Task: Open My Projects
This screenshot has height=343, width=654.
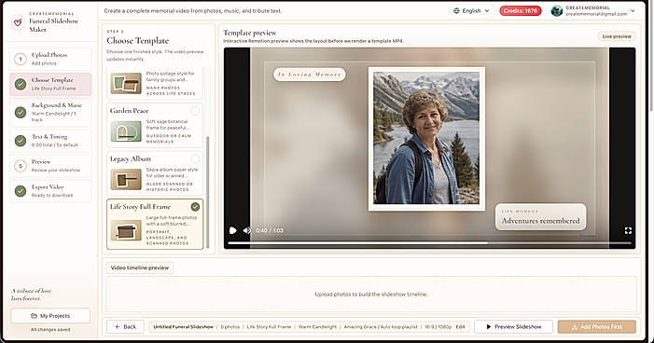Action: (50, 316)
